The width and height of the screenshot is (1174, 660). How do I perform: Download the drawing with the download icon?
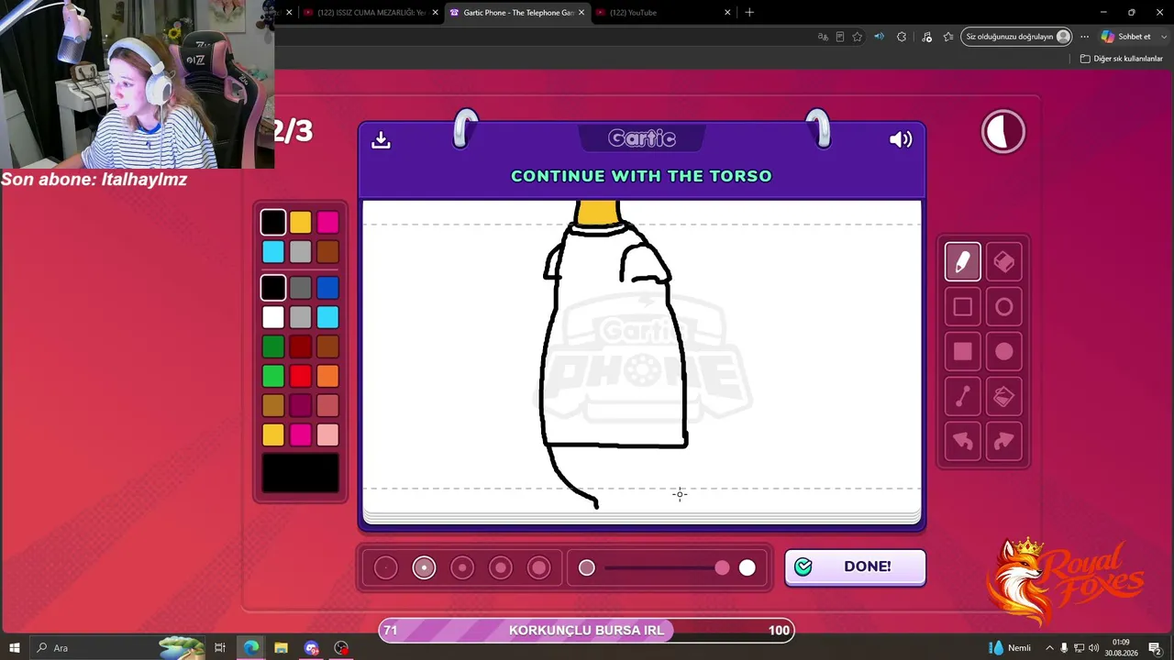(x=381, y=139)
